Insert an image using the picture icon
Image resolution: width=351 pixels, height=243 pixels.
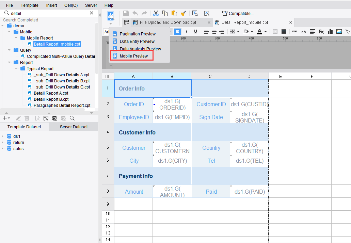coord(339,31)
